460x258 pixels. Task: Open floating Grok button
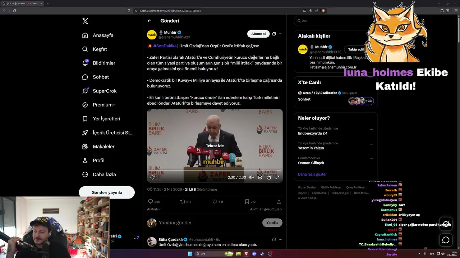click(x=446, y=224)
